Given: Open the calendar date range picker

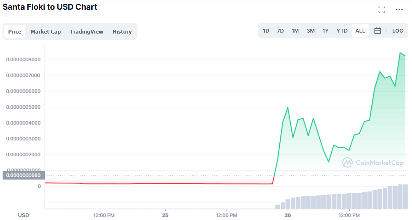Looking at the screenshot, I should 377,31.
